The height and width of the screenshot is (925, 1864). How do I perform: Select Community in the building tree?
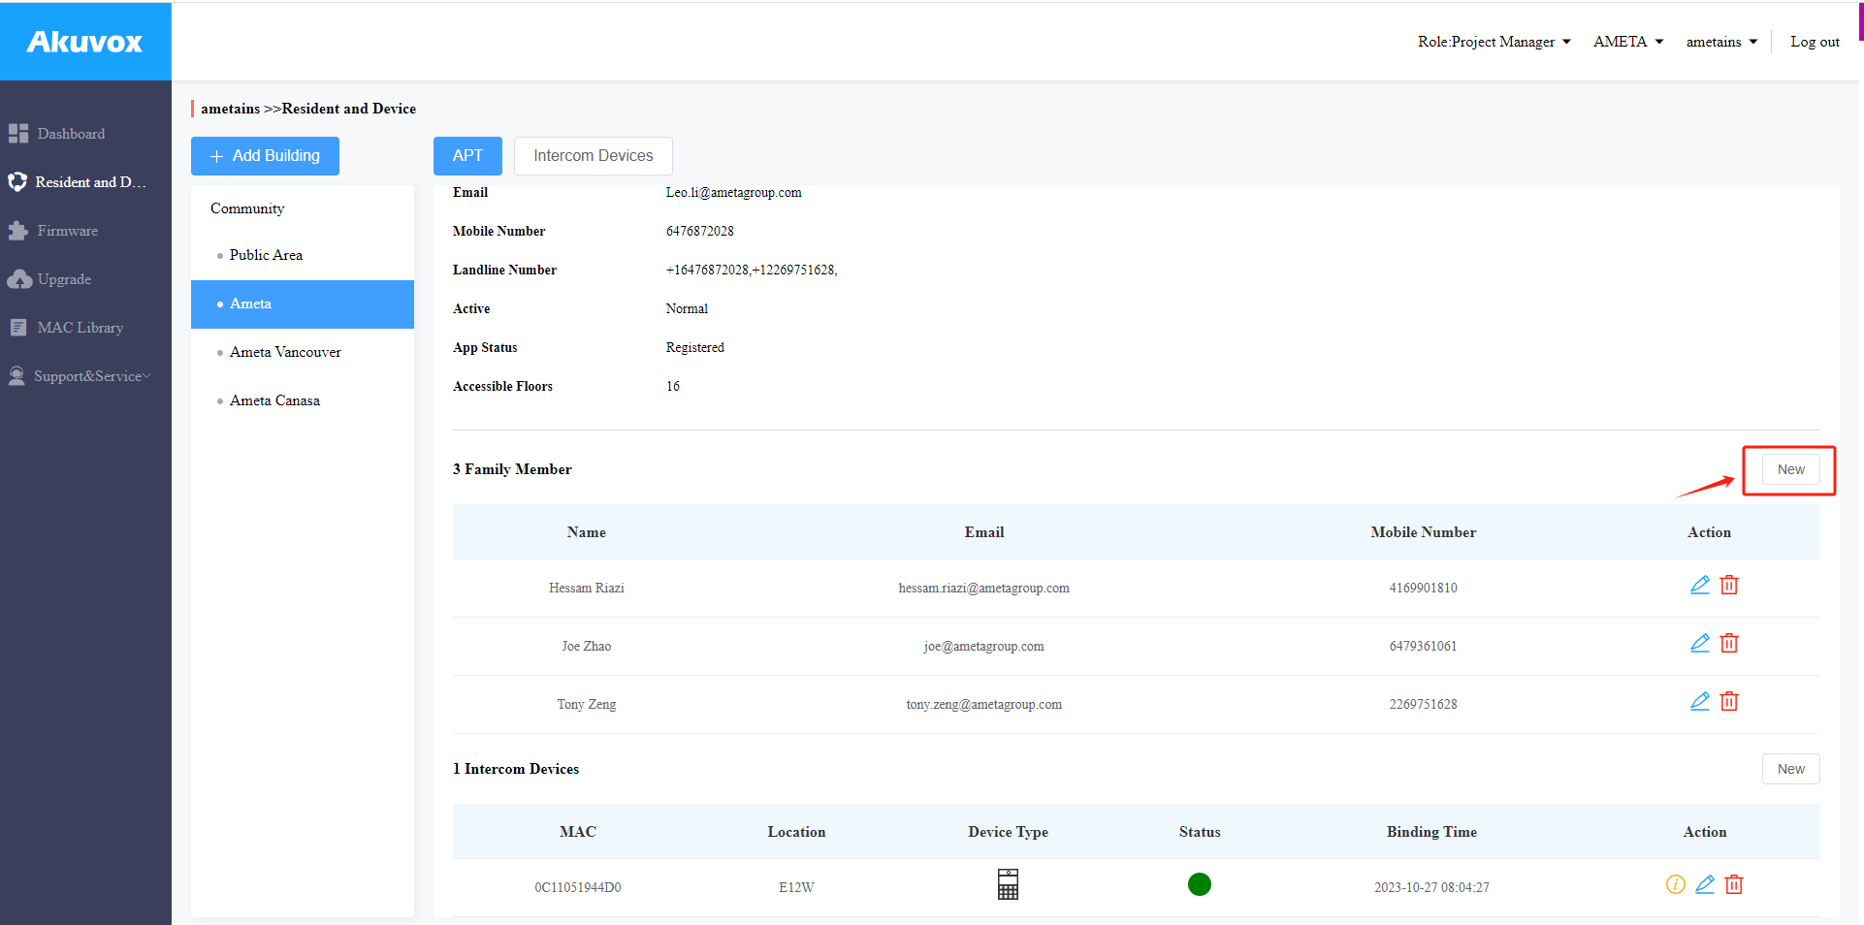point(247,208)
